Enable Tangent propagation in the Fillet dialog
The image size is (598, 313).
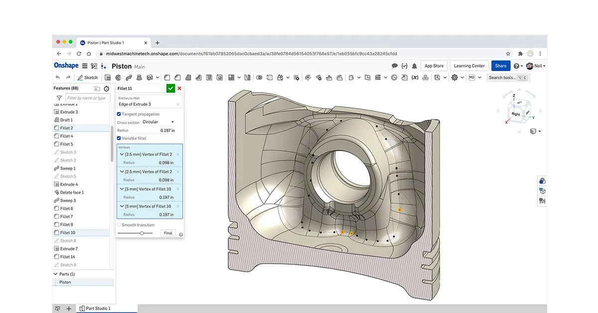pyautogui.click(x=119, y=114)
